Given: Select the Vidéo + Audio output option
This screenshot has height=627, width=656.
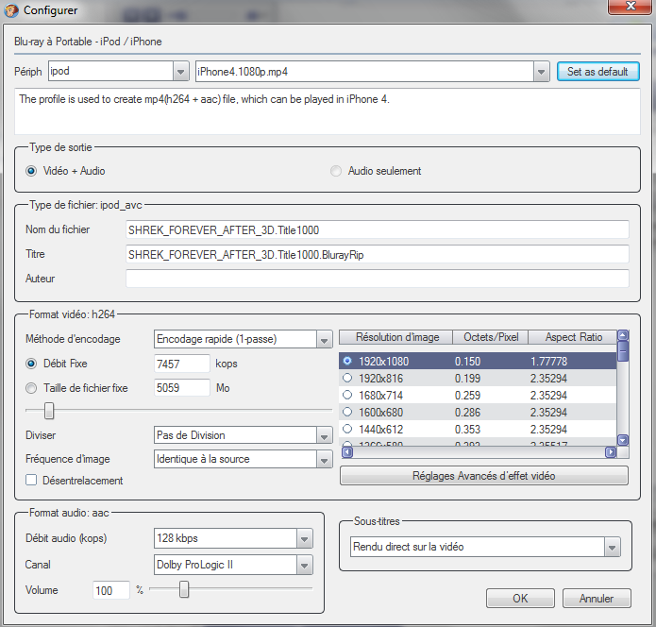Looking at the screenshot, I should tap(32, 171).
